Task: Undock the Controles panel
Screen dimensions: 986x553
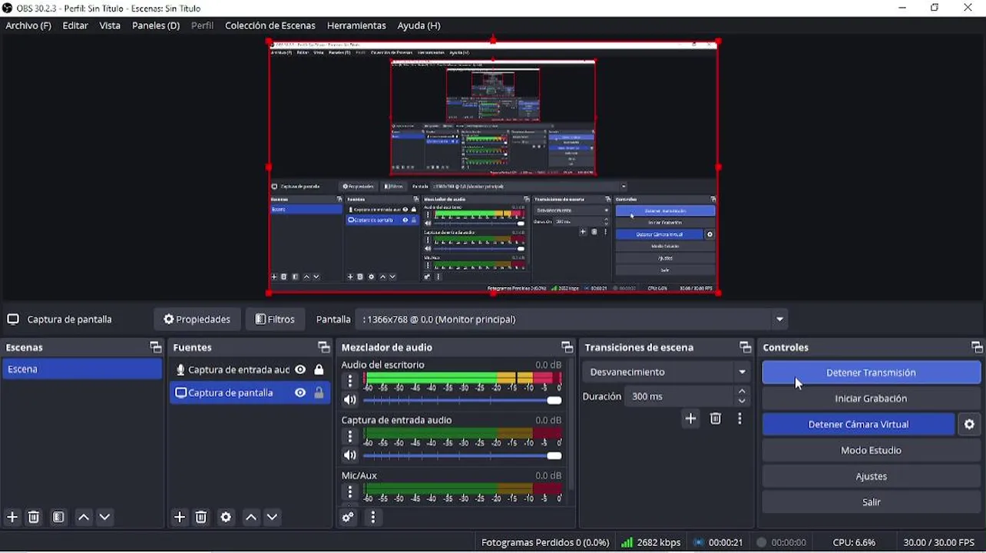Action: click(x=977, y=347)
